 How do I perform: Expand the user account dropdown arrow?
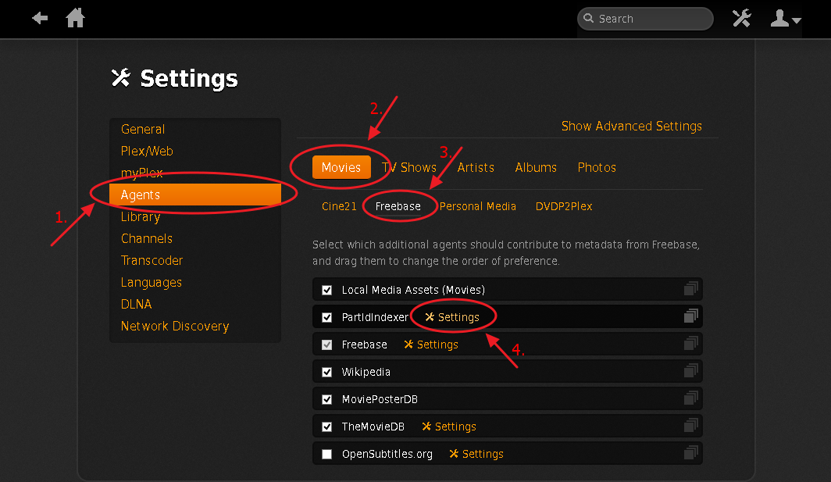coord(795,21)
